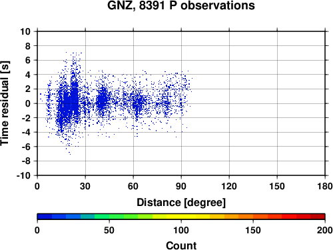Click the plot title GNZ P observations
333x250 pixels.
(181, 5)
